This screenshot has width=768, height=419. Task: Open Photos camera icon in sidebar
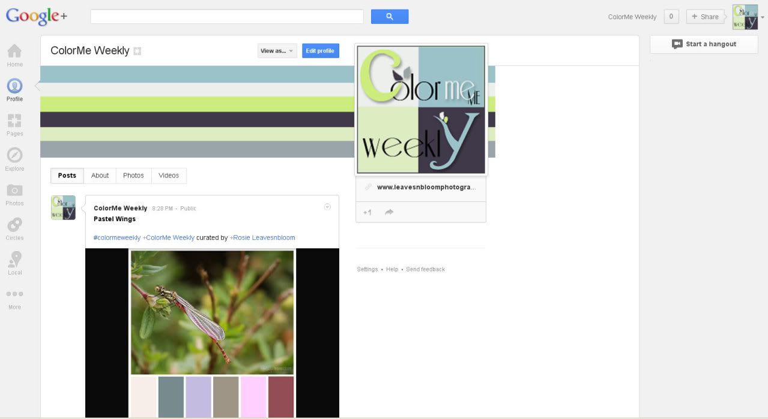[15, 194]
